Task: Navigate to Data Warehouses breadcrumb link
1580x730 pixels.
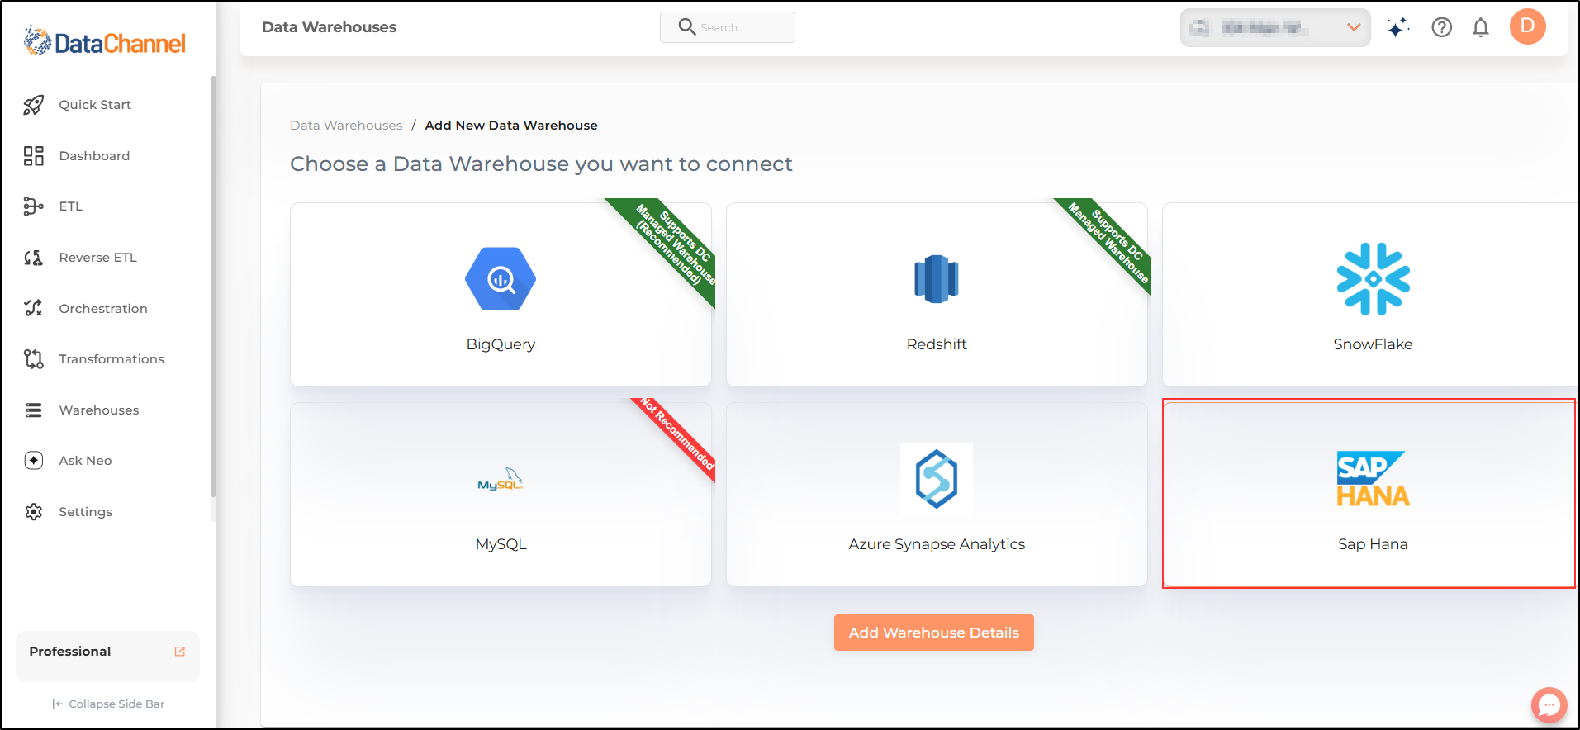Action: (346, 126)
